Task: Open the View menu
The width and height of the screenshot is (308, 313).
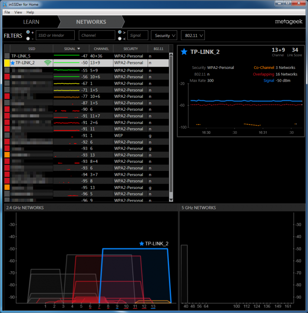Action: click(18, 12)
